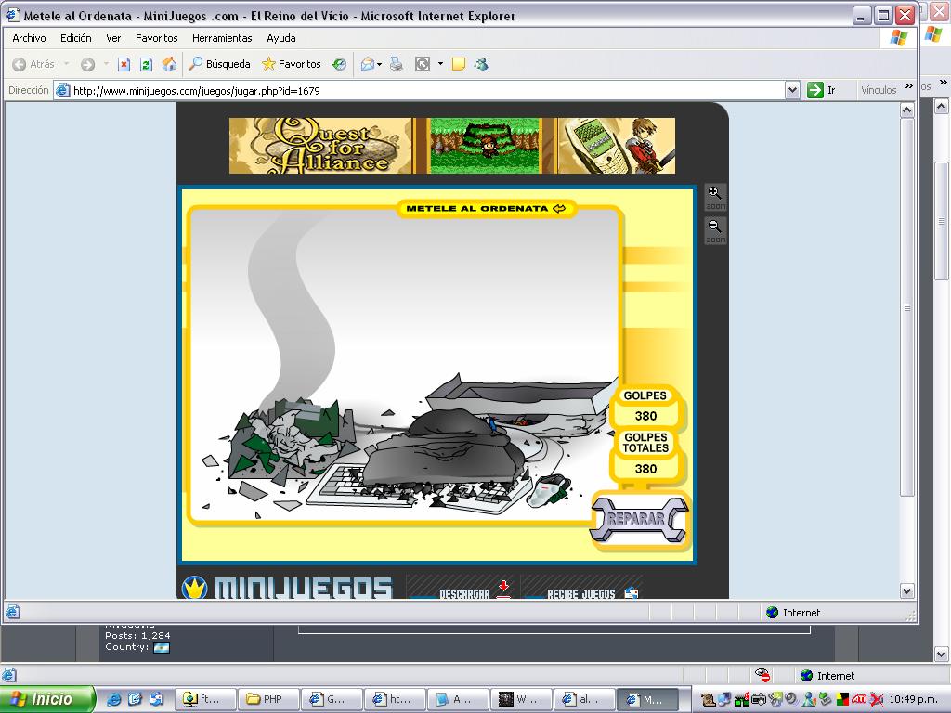
Task: Click the page scrollbar down arrow
Action: [x=906, y=590]
